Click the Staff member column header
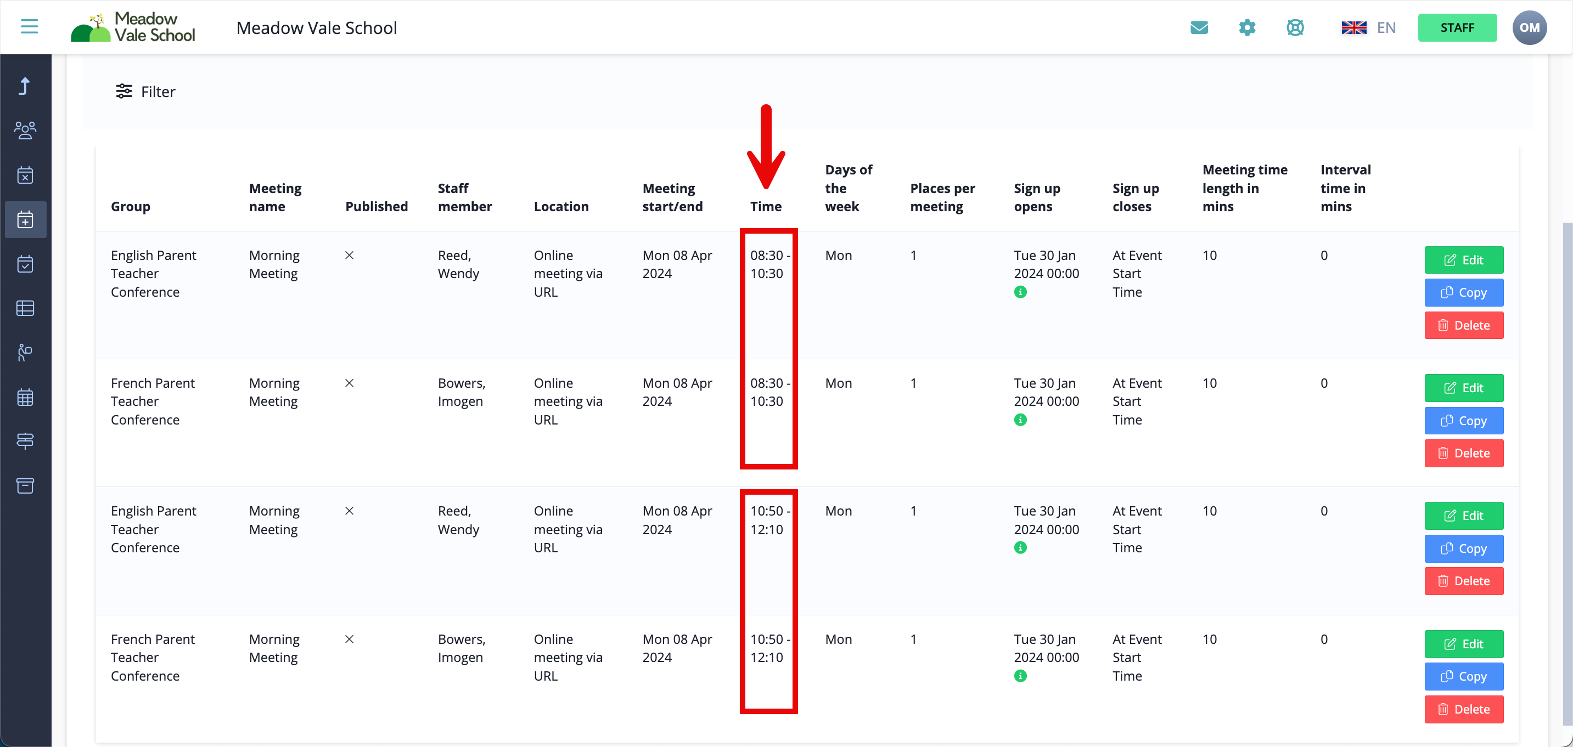Screen dimensions: 1573x747 tap(465, 197)
